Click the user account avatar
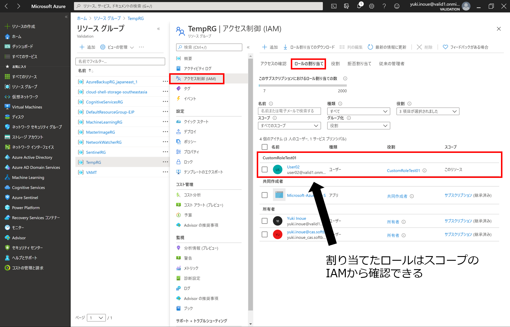Viewport: 510px width, 327px height. 466,6
